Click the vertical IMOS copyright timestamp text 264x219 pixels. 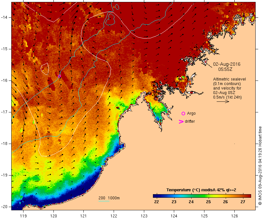click(x=260, y=166)
